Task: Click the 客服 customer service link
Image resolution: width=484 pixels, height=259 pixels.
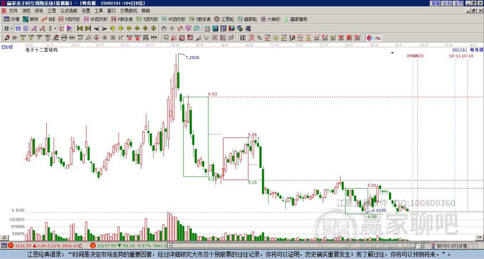Action: coord(435,3)
